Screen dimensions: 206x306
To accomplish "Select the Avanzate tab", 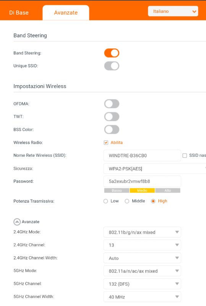I will [x=66, y=13].
